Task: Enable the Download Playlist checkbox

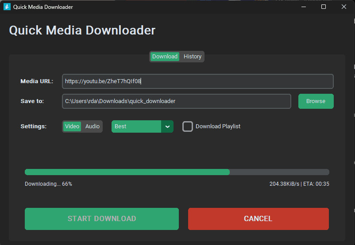Action: point(188,126)
